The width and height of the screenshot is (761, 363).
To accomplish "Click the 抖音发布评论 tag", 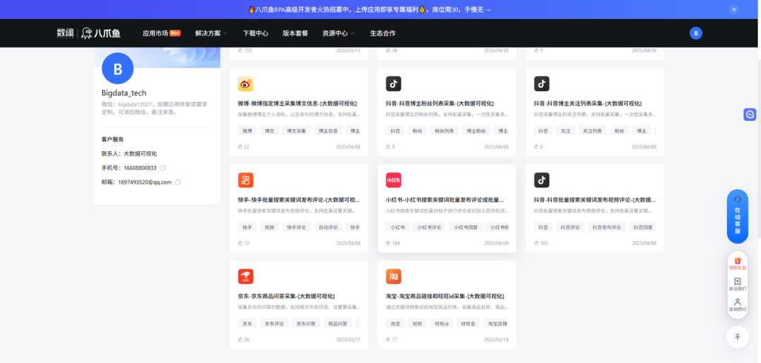I will pyautogui.click(x=607, y=227).
